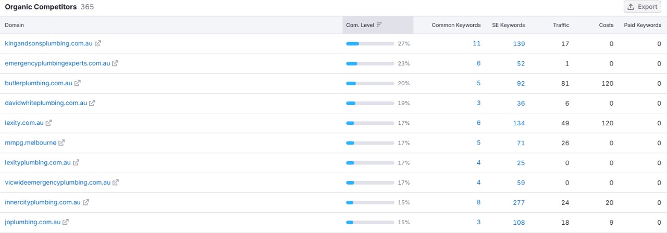Viewport: 667px width, 233px height.
Task: Open external link icon for emergencyplumbingexperts.com.au
Action: [x=116, y=63]
